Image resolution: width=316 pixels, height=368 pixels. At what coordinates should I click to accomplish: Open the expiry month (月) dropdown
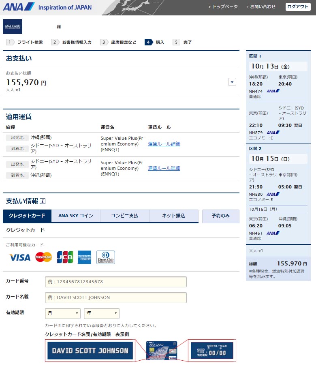point(63,313)
